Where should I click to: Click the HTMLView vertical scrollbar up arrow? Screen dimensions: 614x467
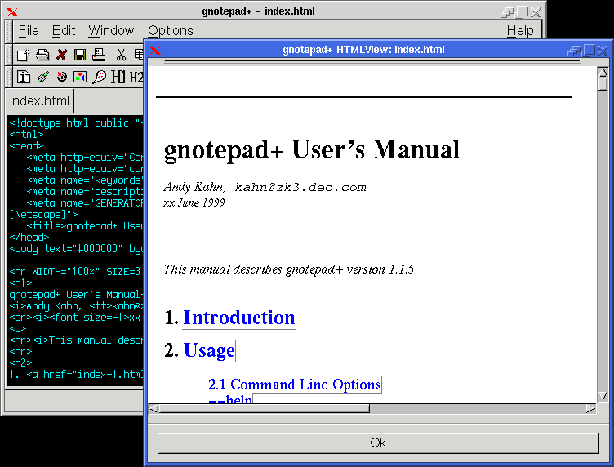click(603, 73)
